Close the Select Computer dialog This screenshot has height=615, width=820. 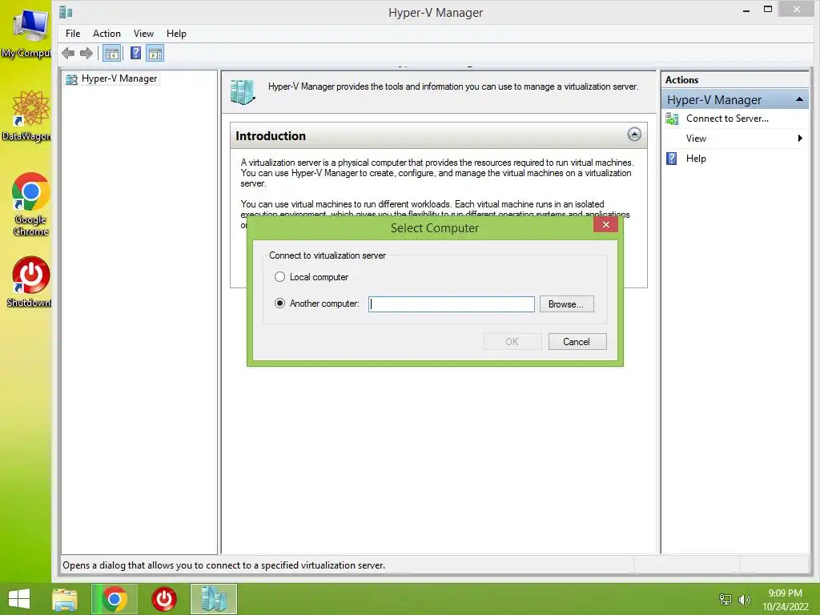[x=605, y=225]
